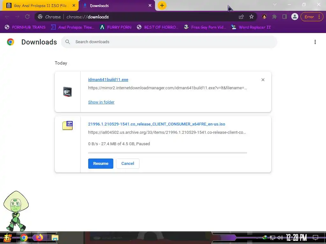Toggle the side panel icon
Image resolution: width=326 pixels, height=244 pixels.
284,17
